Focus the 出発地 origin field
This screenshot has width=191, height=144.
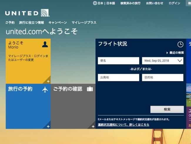point(118,77)
